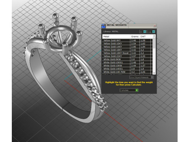Click the Grams column header
189x142 pixels.
point(135,37)
